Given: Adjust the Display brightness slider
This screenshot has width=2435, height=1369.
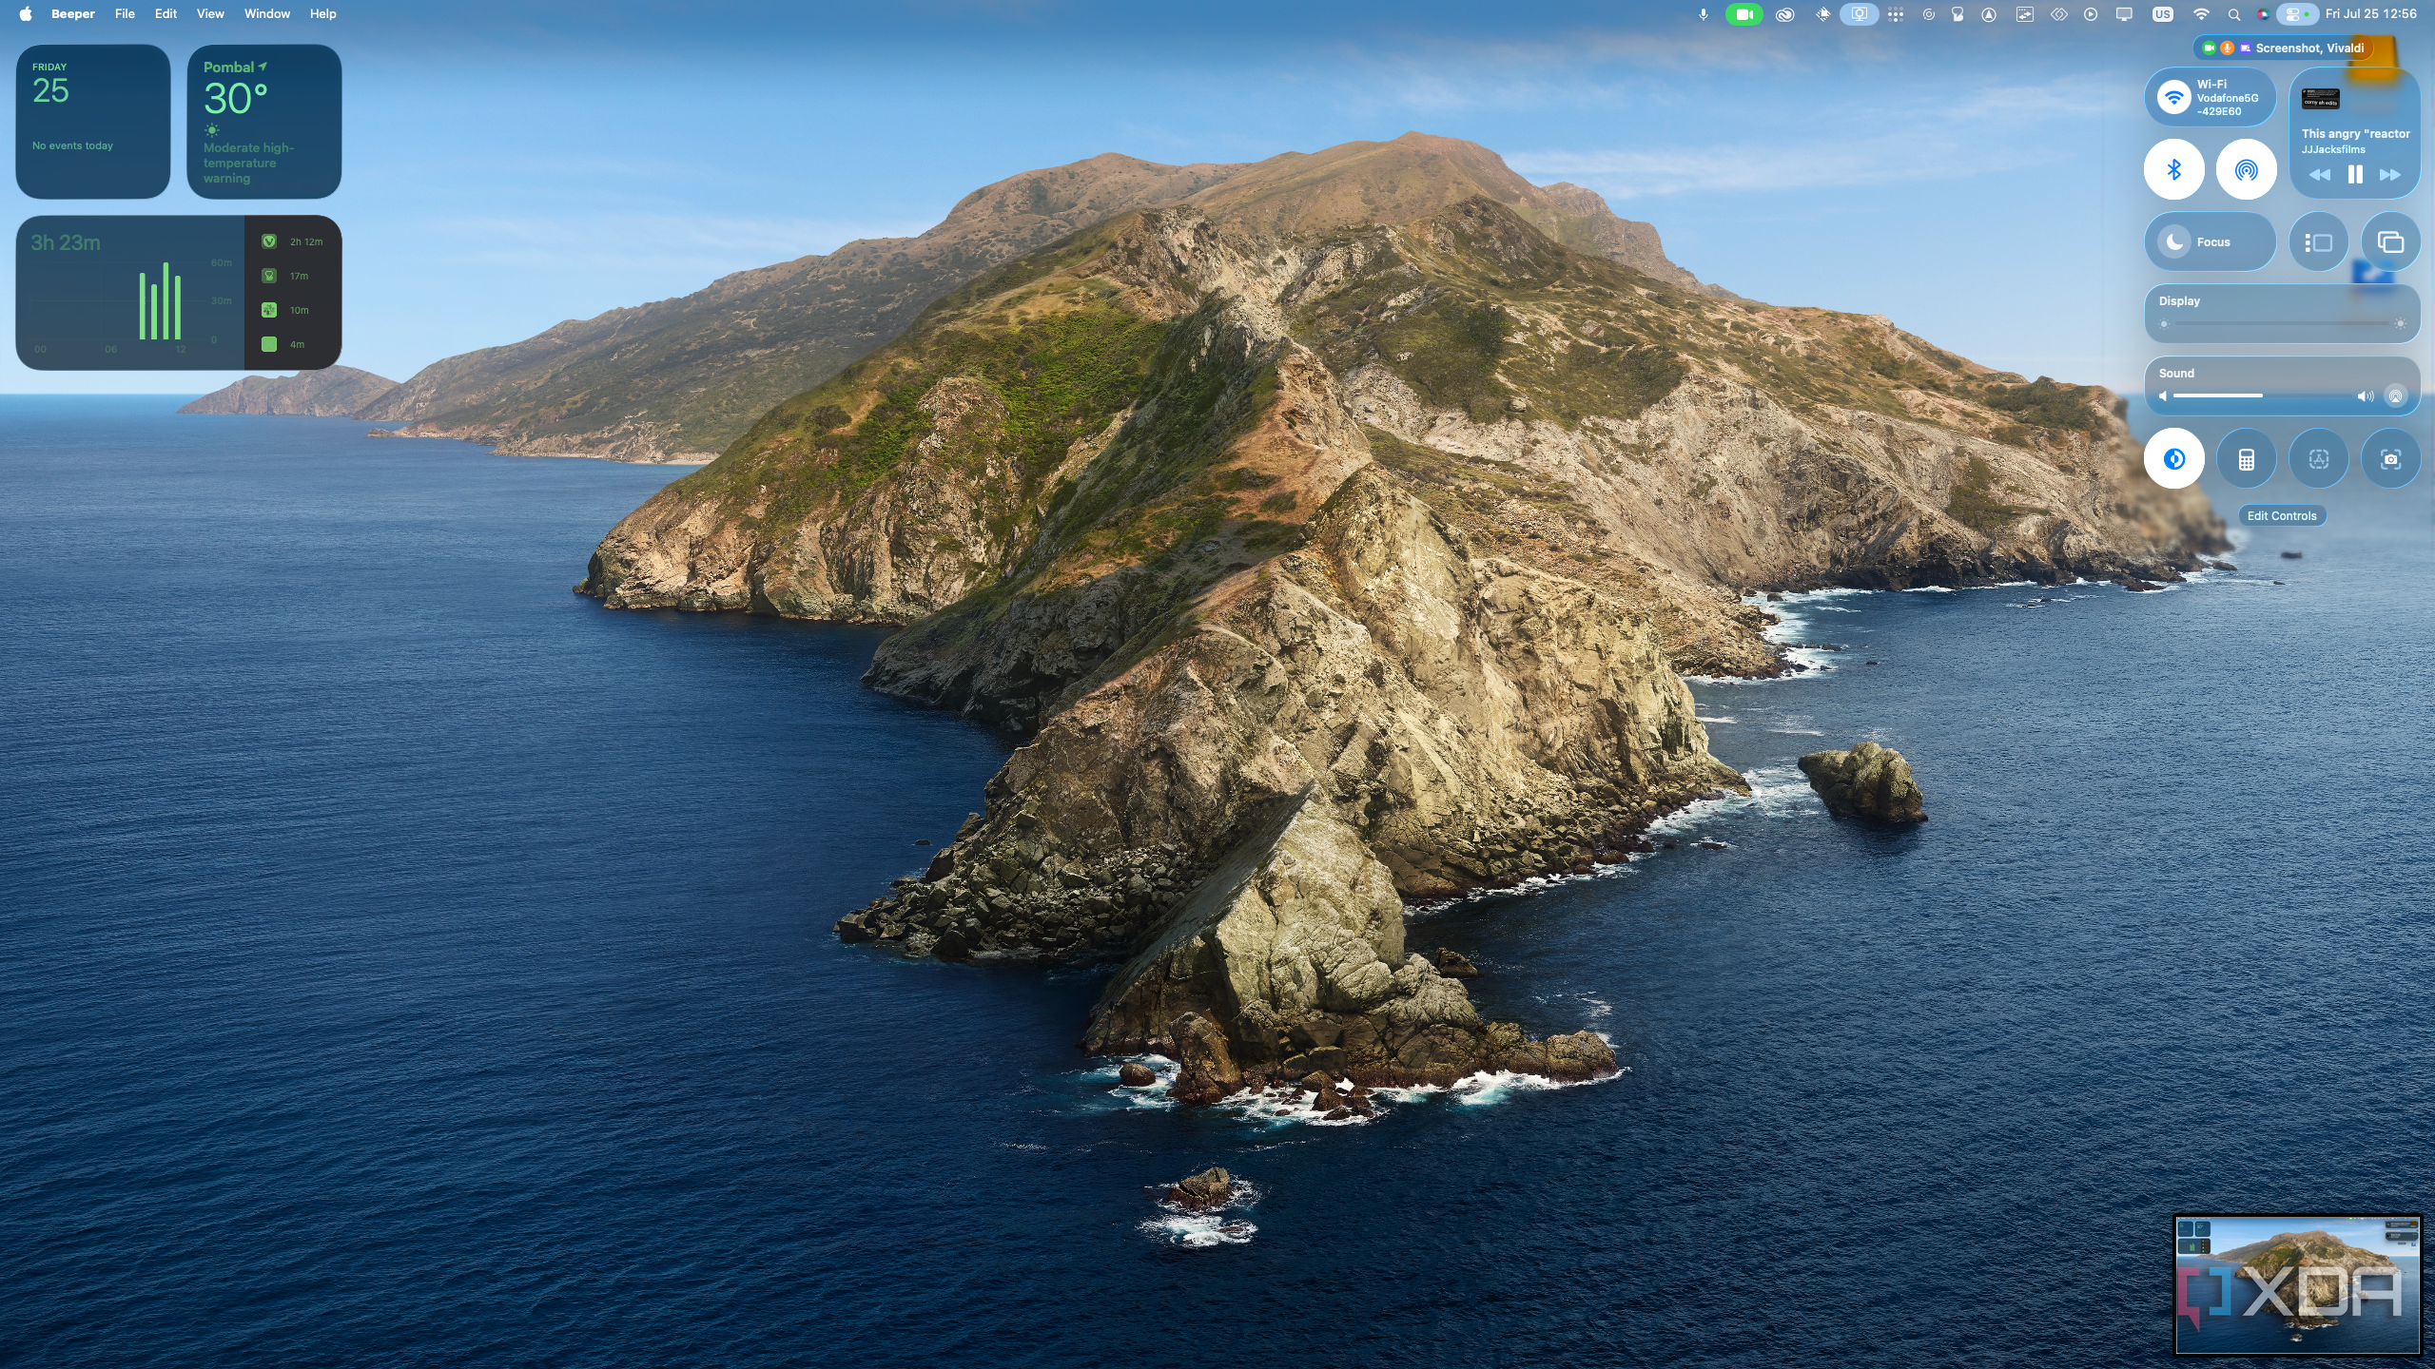Looking at the screenshot, I should (2282, 324).
